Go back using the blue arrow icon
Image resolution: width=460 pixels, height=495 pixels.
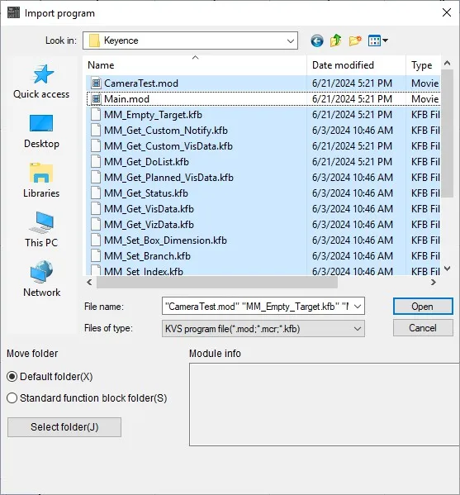click(317, 40)
